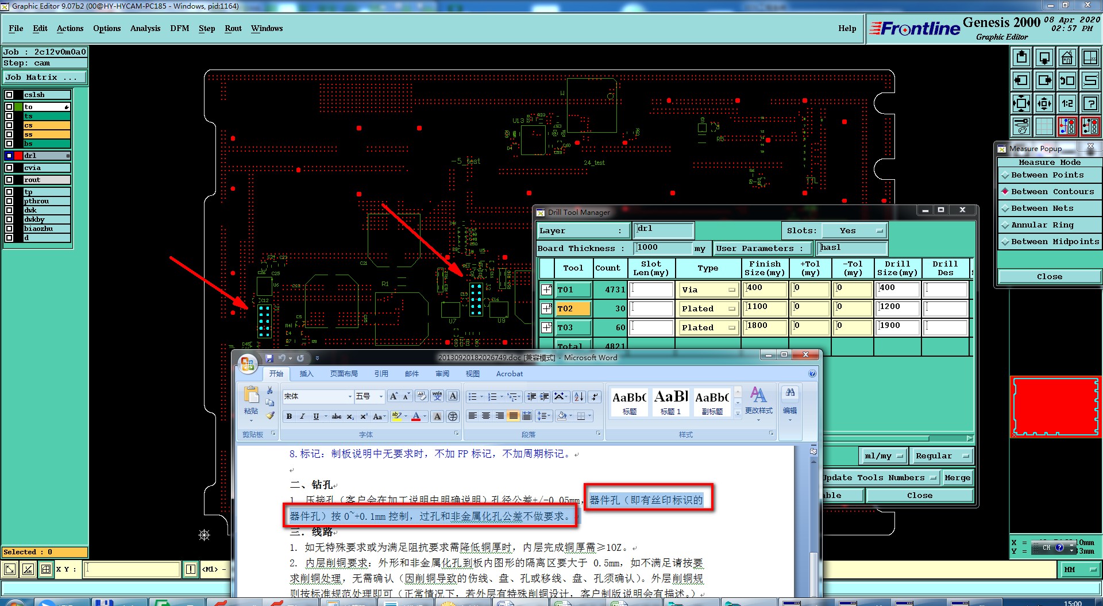This screenshot has width=1103, height=606.
Task: Click the Word font color red A
Action: pos(416,416)
